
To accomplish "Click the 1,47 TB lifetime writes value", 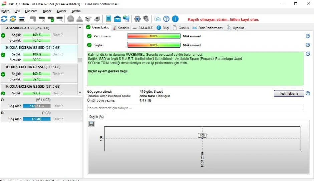I will (x=145, y=100).
